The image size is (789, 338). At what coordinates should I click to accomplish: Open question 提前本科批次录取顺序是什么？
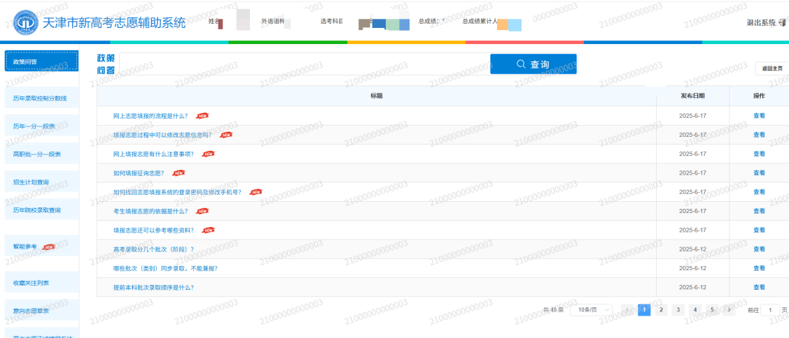(x=154, y=287)
